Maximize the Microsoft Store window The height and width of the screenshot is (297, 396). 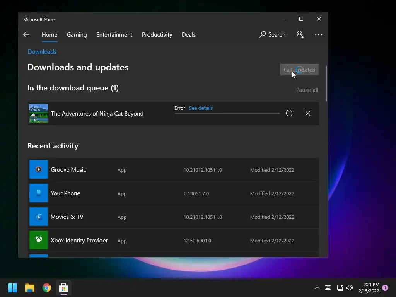pos(301,19)
